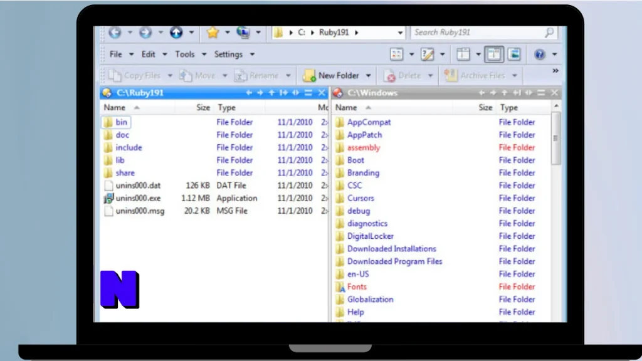Expand the Up button dropdown arrow
This screenshot has height=361, width=642.
(191, 33)
